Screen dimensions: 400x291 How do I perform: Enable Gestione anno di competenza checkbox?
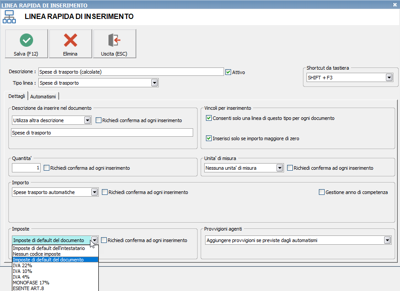[x=321, y=192]
